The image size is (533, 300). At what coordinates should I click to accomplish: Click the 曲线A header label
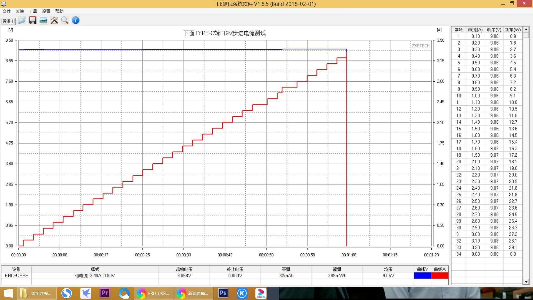pyautogui.click(x=440, y=269)
